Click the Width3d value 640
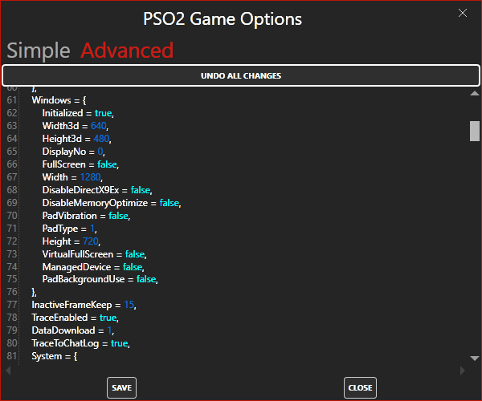 click(x=98, y=126)
